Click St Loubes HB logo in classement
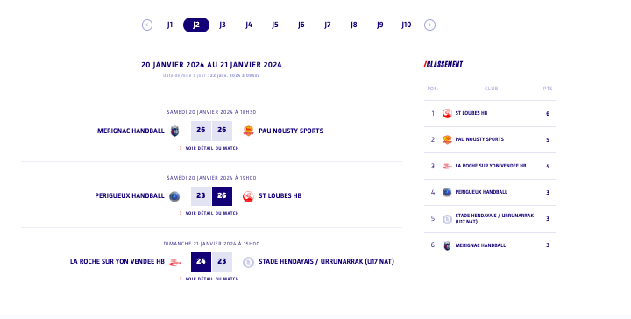Screen dimensions: 631x319 447,113
